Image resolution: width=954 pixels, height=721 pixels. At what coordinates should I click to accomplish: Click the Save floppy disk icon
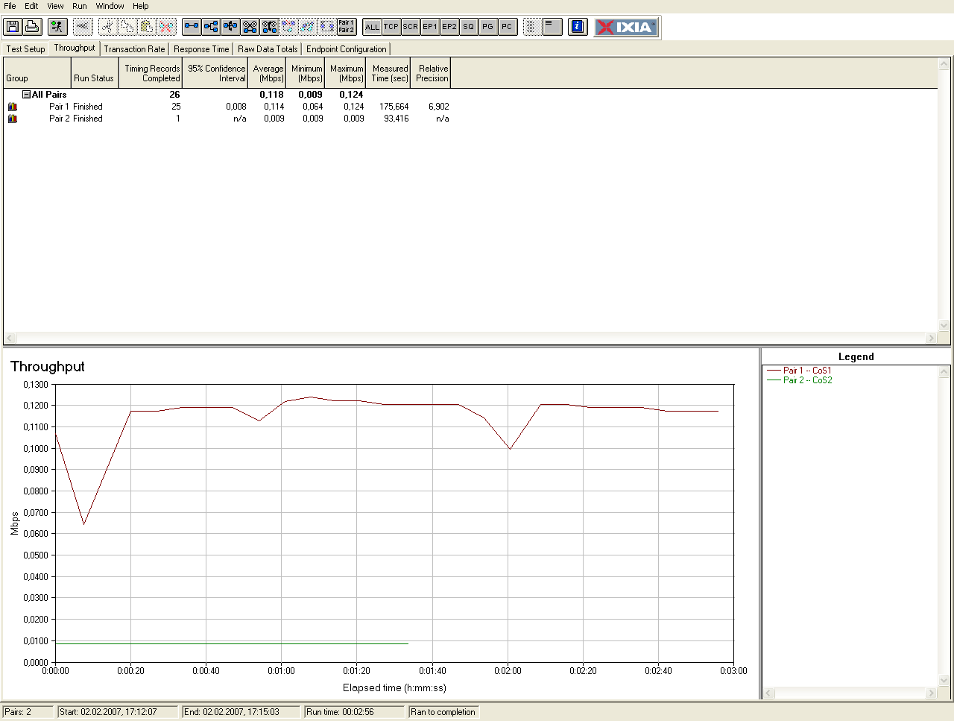(x=13, y=27)
